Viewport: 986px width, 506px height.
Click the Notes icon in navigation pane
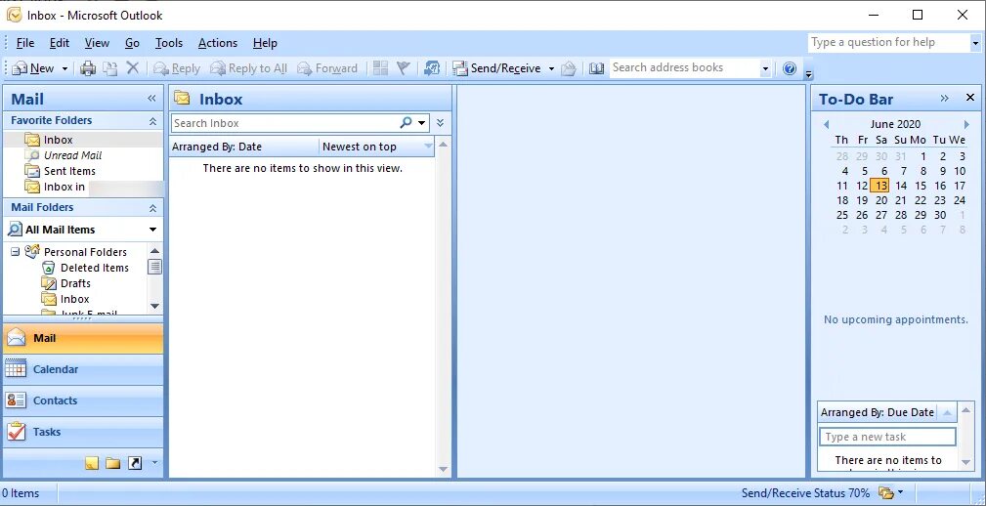pyautogui.click(x=93, y=464)
